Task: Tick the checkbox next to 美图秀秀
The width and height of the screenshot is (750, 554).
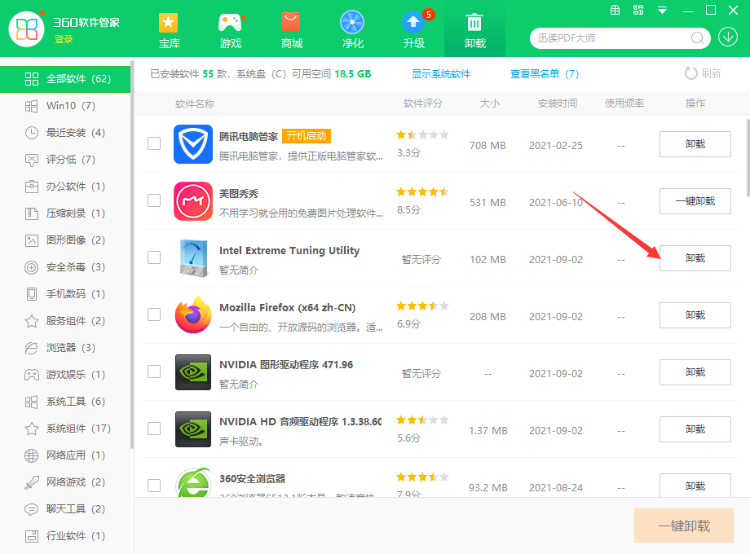Action: click(154, 200)
